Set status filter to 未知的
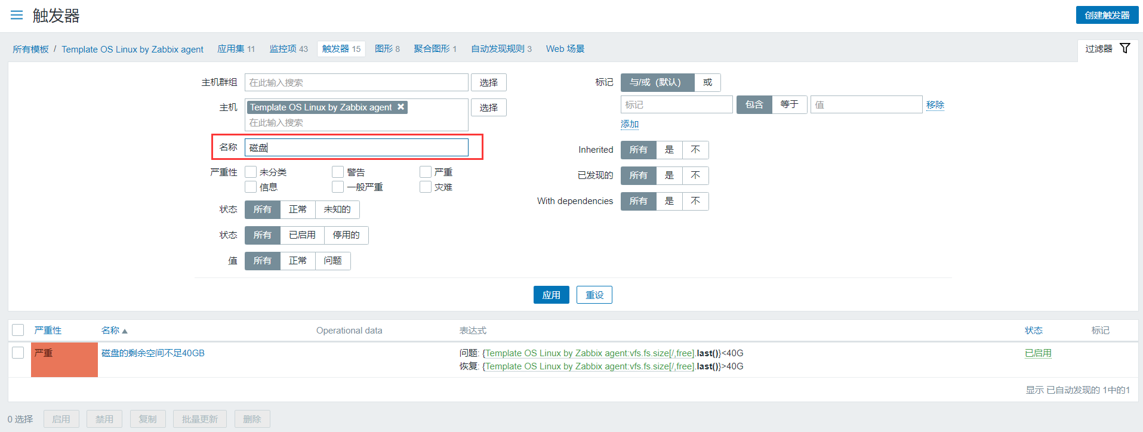 pos(337,209)
